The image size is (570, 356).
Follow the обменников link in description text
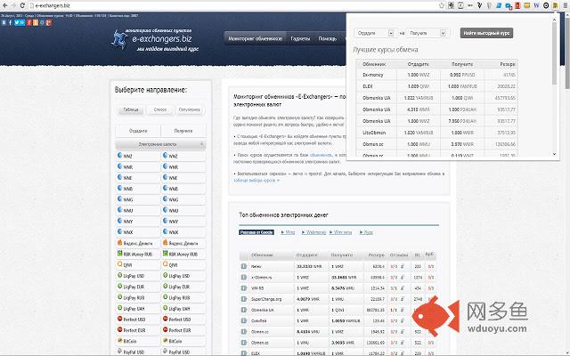[321, 155]
